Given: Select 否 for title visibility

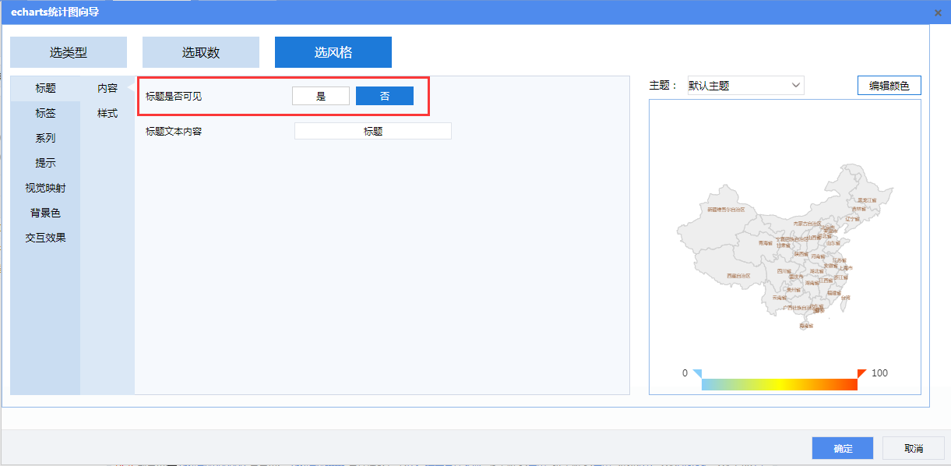Looking at the screenshot, I should coord(385,96).
